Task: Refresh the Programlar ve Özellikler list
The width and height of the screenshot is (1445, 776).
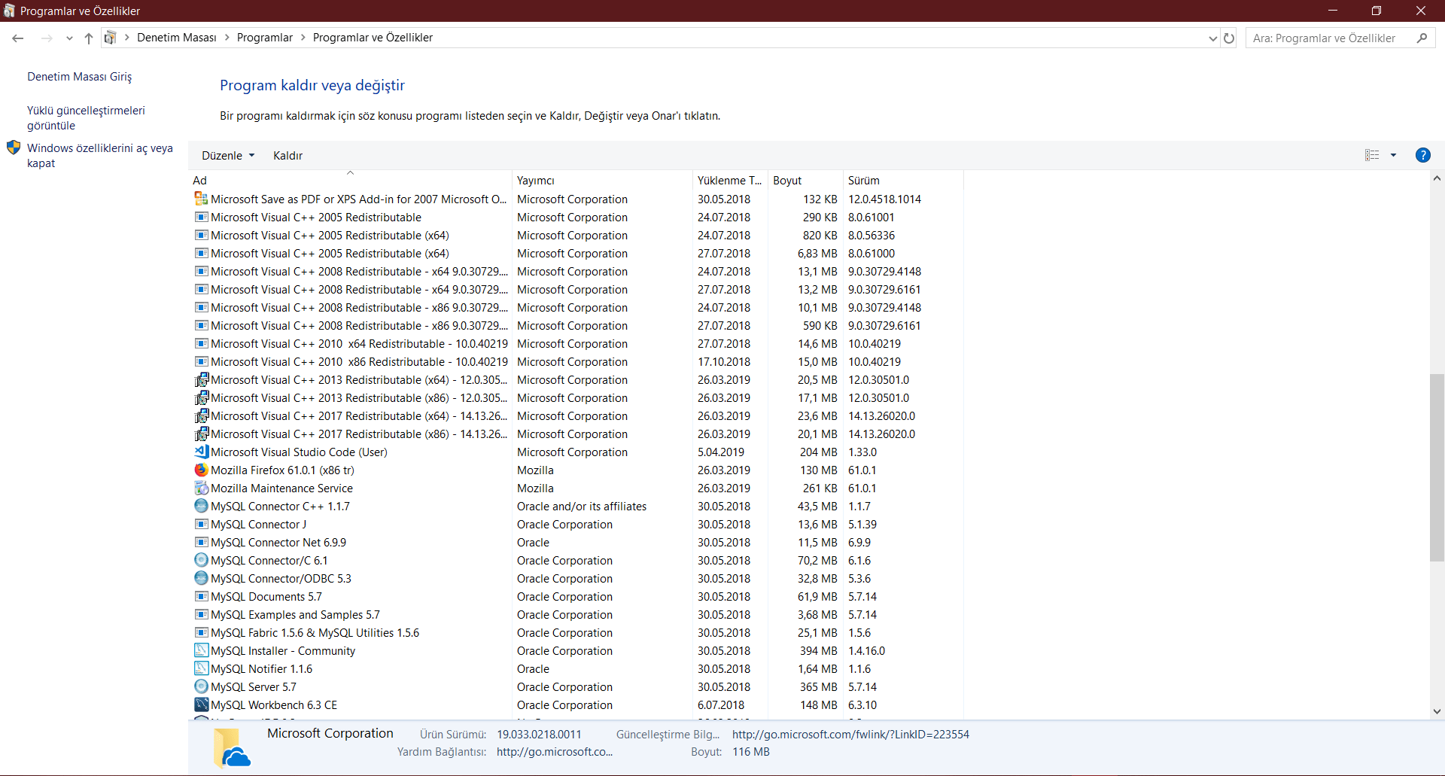Action: (1229, 38)
